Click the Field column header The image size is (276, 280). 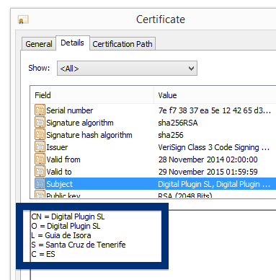click(92, 95)
